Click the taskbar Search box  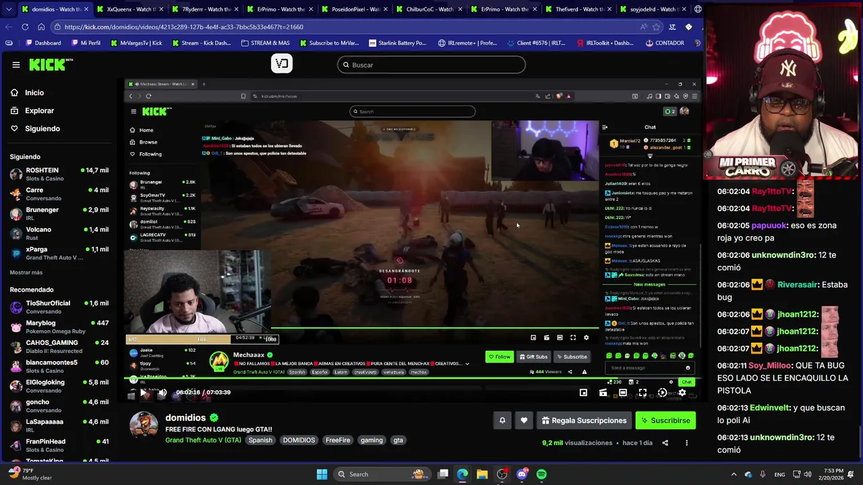(382, 474)
